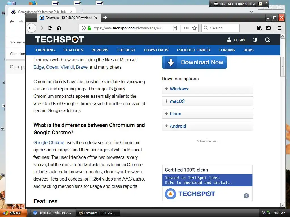Open THE BEST menu item
Viewport: 290px width, 217px height.
coord(126,50)
